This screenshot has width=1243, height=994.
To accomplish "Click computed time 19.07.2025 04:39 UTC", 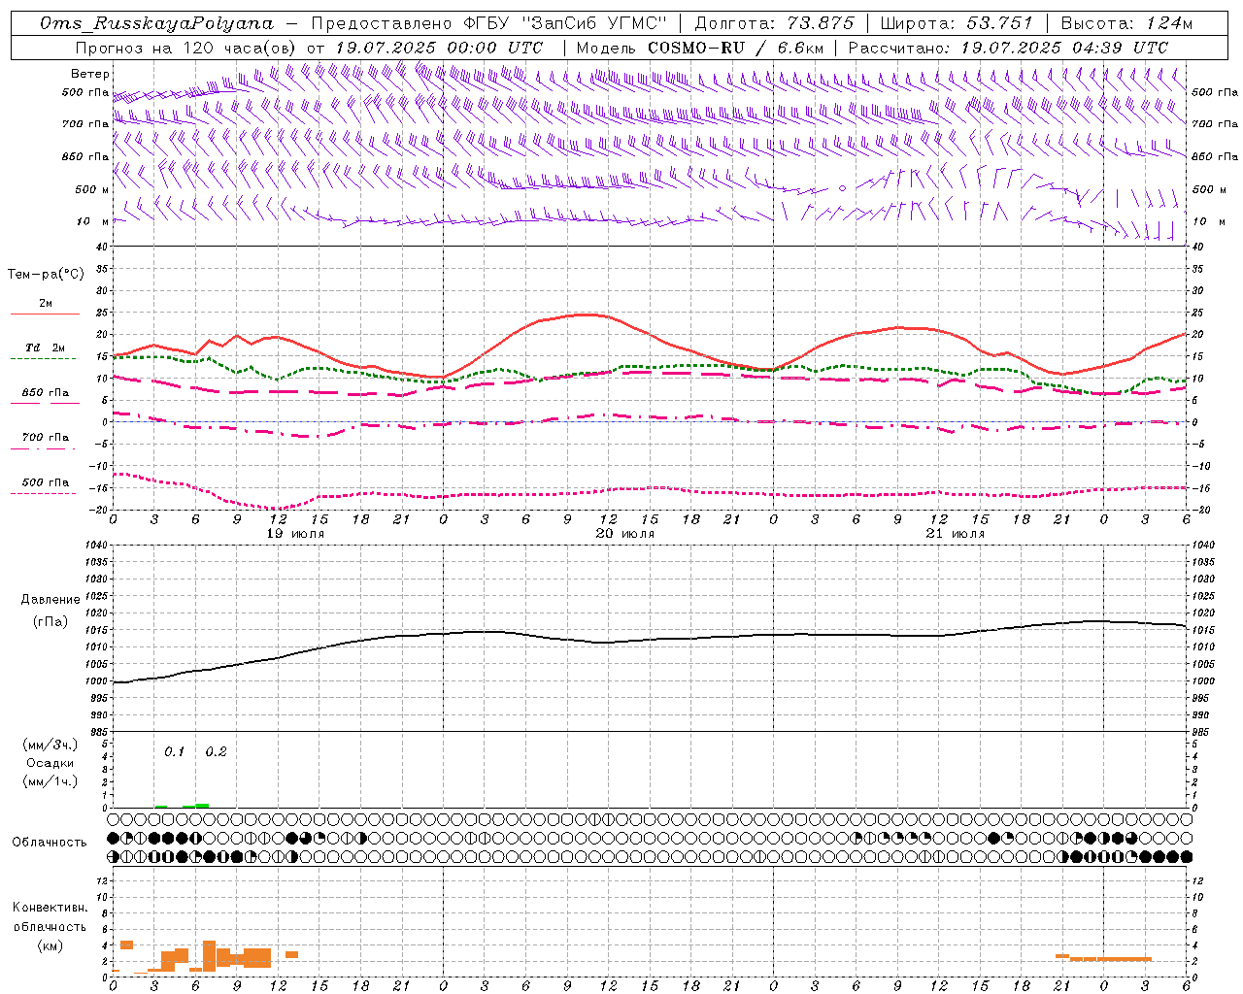I will [1064, 48].
